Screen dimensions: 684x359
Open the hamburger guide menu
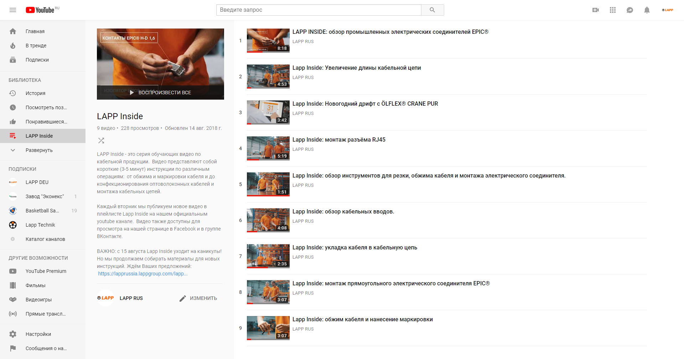click(13, 10)
